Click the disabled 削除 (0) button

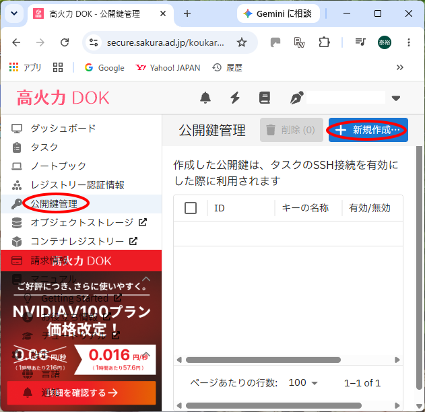(x=292, y=130)
